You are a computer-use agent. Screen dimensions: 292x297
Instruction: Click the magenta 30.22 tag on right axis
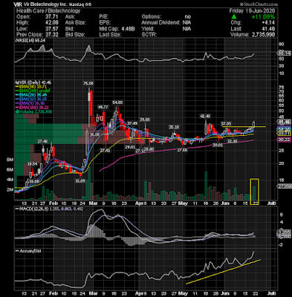click(284, 140)
